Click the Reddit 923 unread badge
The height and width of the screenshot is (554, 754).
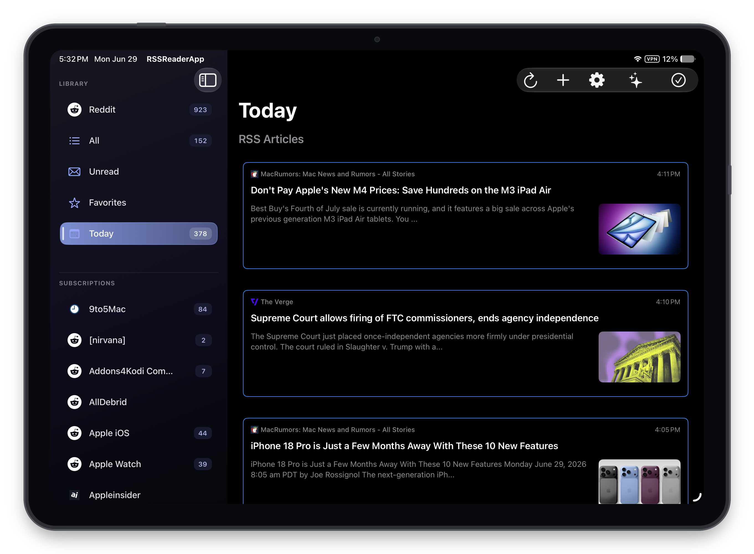pyautogui.click(x=201, y=110)
